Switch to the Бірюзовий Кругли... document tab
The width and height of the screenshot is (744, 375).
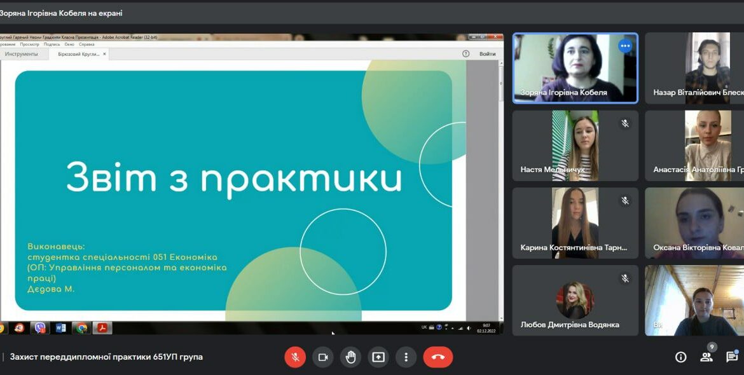coord(78,54)
